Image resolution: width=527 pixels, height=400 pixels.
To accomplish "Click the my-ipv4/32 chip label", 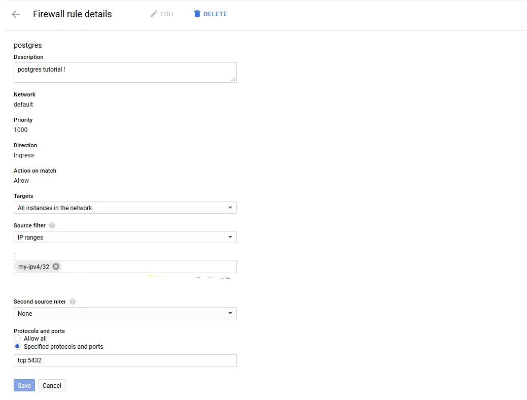I will coord(33,266).
